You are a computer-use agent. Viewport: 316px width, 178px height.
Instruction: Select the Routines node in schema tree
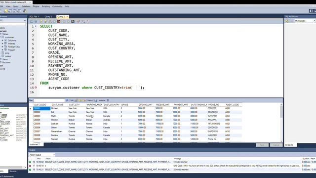point(6,63)
